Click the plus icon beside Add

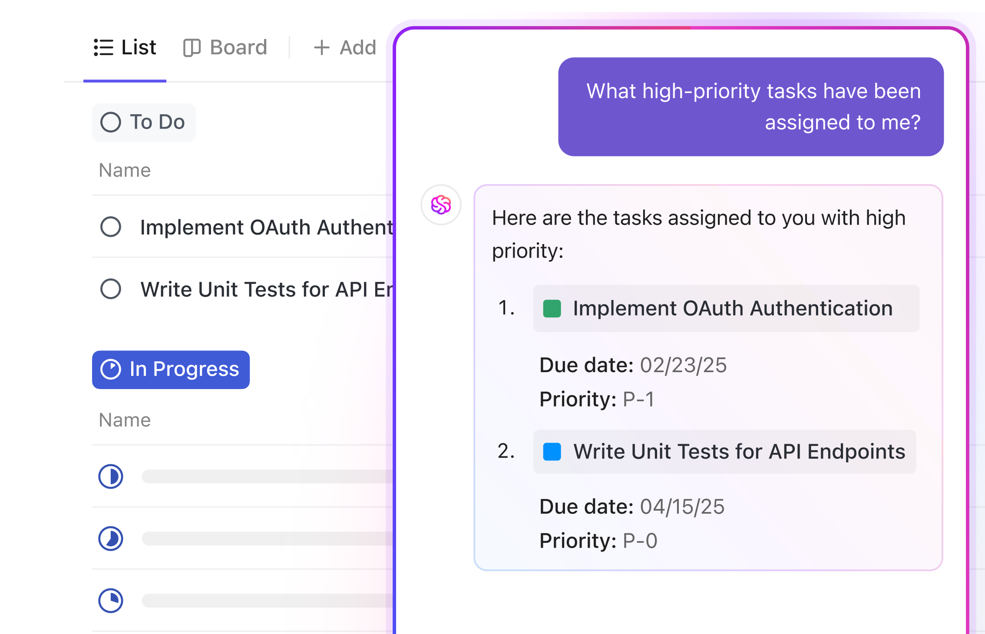pos(321,48)
